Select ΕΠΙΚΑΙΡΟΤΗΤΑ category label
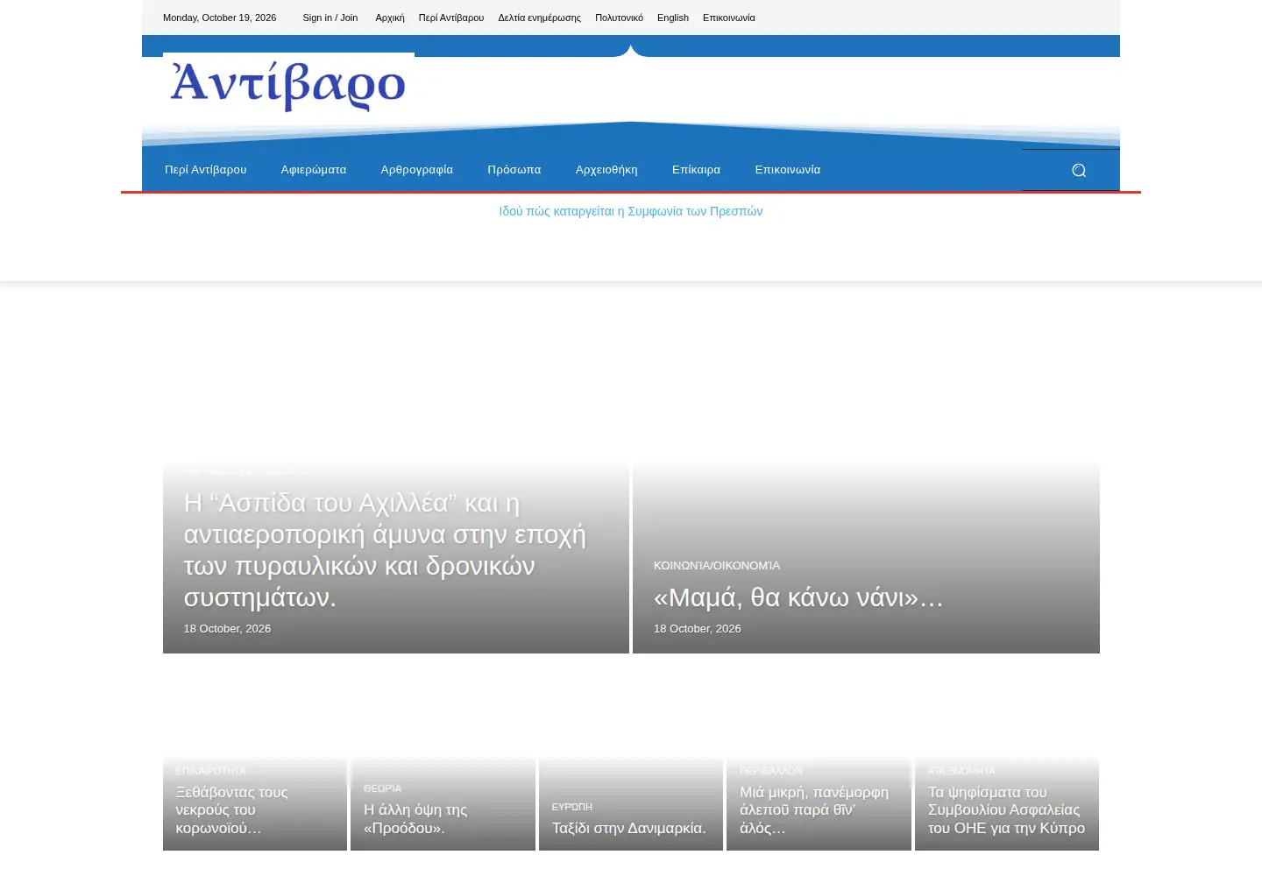The width and height of the screenshot is (1262, 876). click(211, 771)
